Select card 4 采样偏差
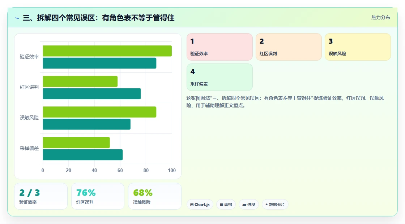The width and height of the screenshot is (405, 224). pos(219,77)
